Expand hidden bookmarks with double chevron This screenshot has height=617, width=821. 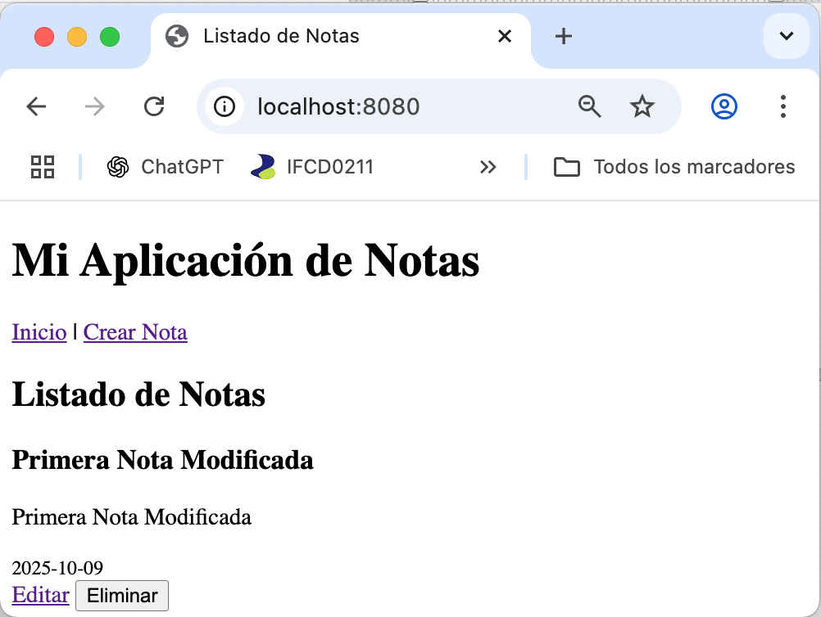tap(488, 167)
